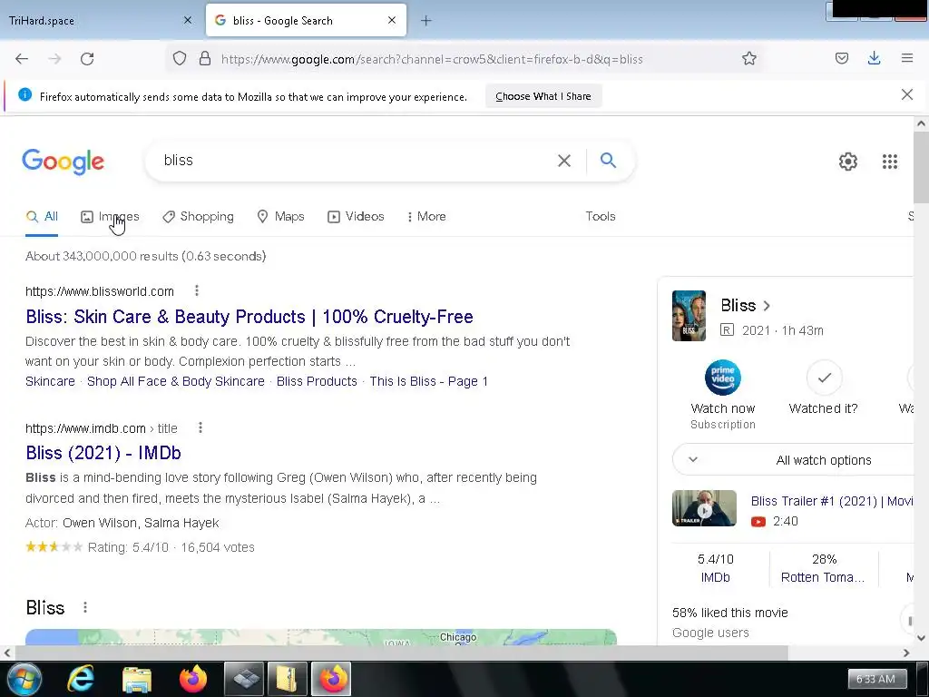Open the 5.4/10 IMDb rating
The width and height of the screenshot is (929, 697).
coord(715,568)
